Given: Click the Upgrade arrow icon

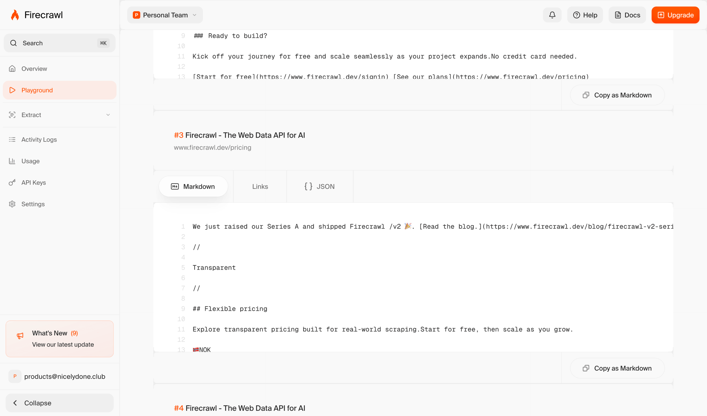Looking at the screenshot, I should click(661, 15).
